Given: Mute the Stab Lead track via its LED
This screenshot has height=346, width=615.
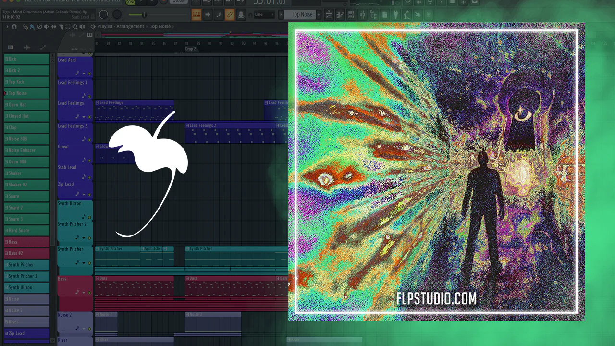Looking at the screenshot, I should (x=89, y=177).
